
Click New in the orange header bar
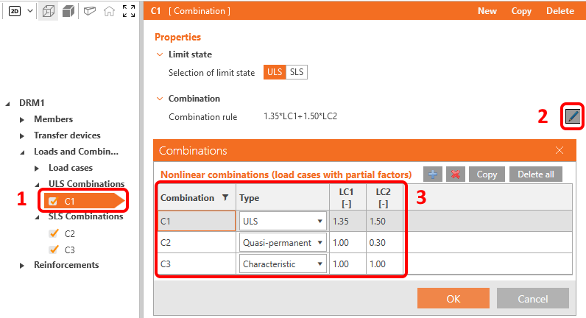pos(487,11)
